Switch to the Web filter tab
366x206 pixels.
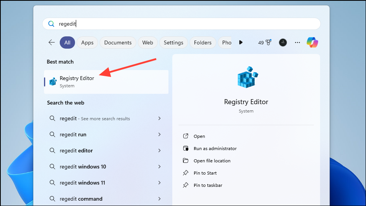[147, 43]
